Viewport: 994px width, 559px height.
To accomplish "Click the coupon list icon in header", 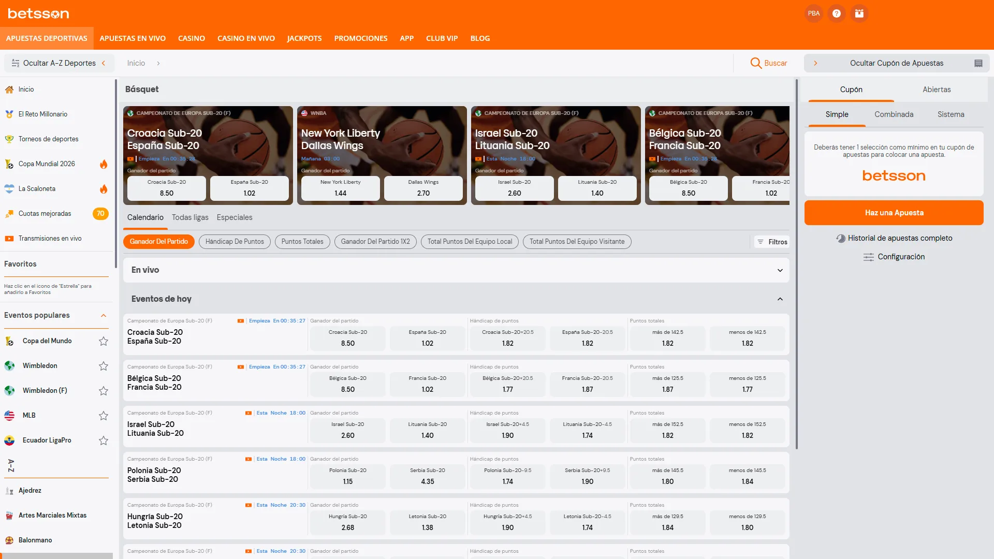I will coord(978,63).
